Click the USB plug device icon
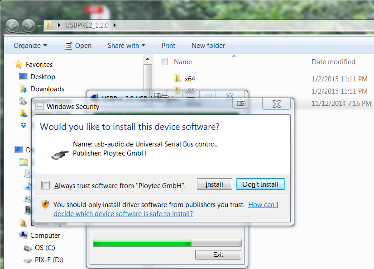This screenshot has height=269, width=374. click(x=60, y=155)
